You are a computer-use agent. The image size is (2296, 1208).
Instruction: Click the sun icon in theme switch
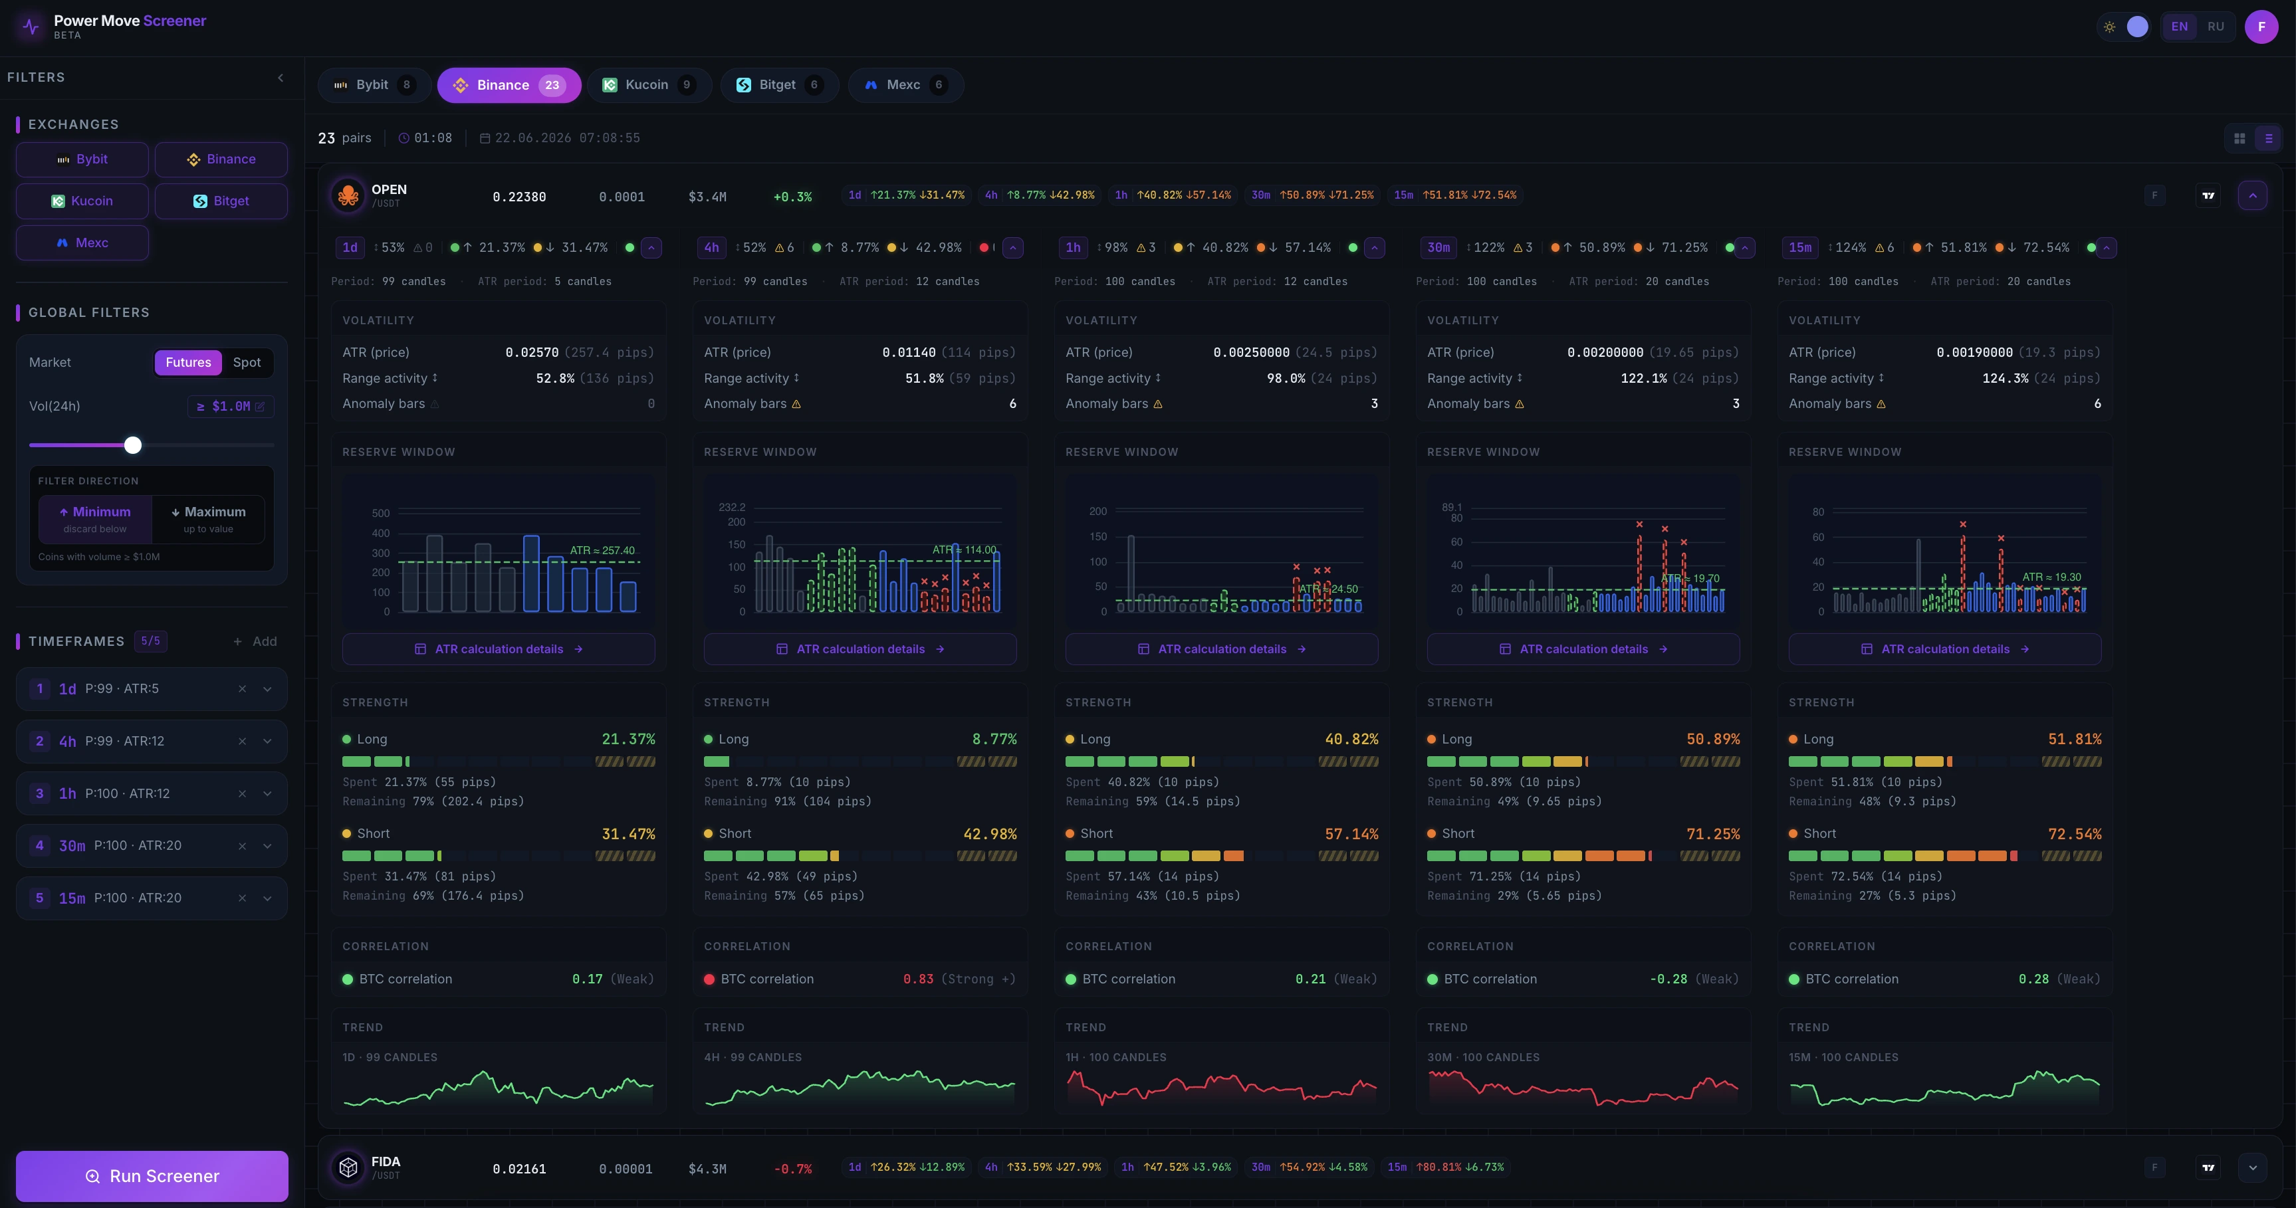tap(2110, 27)
